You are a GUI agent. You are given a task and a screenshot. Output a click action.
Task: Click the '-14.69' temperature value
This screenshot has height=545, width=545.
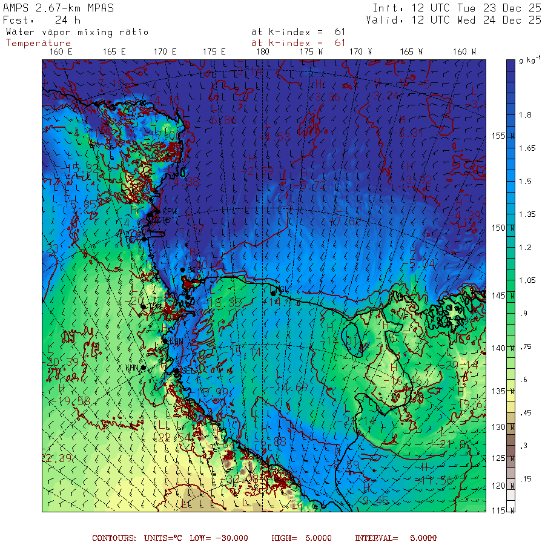coord(288,387)
